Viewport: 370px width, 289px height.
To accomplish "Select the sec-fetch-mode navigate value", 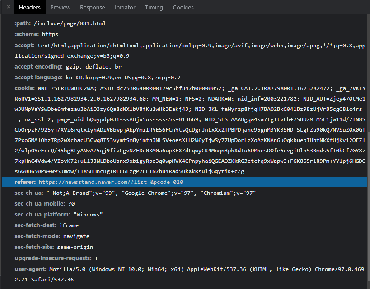I will (x=76, y=236).
